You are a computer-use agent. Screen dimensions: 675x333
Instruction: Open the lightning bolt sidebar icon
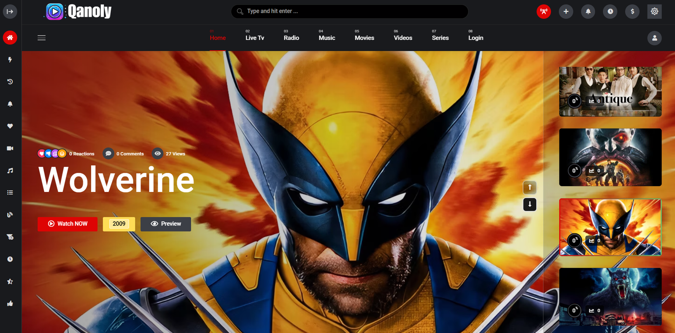[10, 60]
